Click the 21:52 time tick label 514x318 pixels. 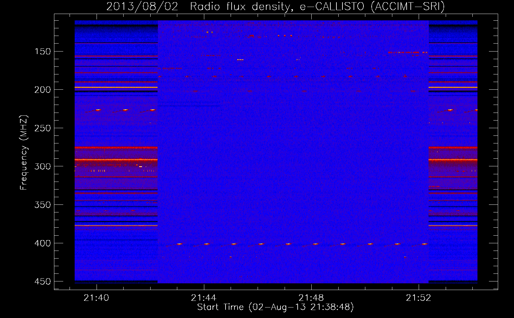coord(419,298)
